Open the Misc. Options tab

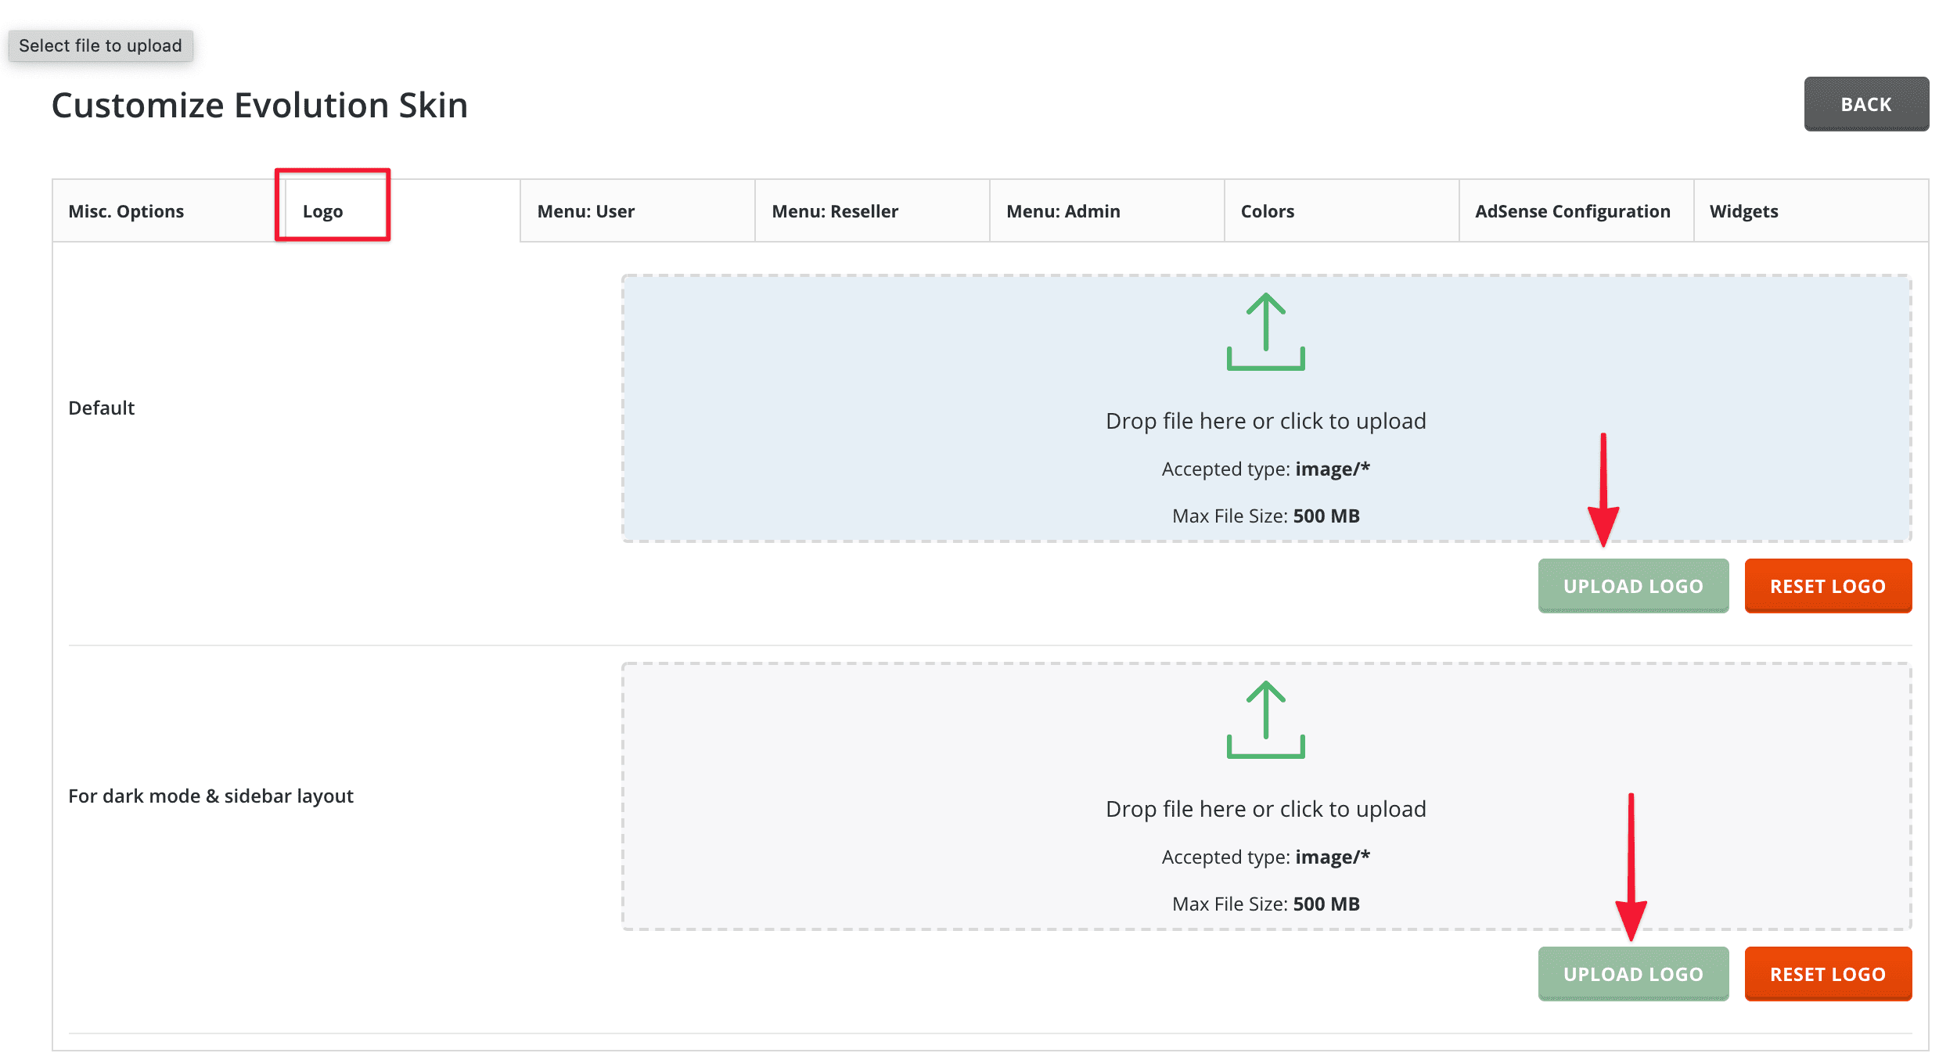126,211
